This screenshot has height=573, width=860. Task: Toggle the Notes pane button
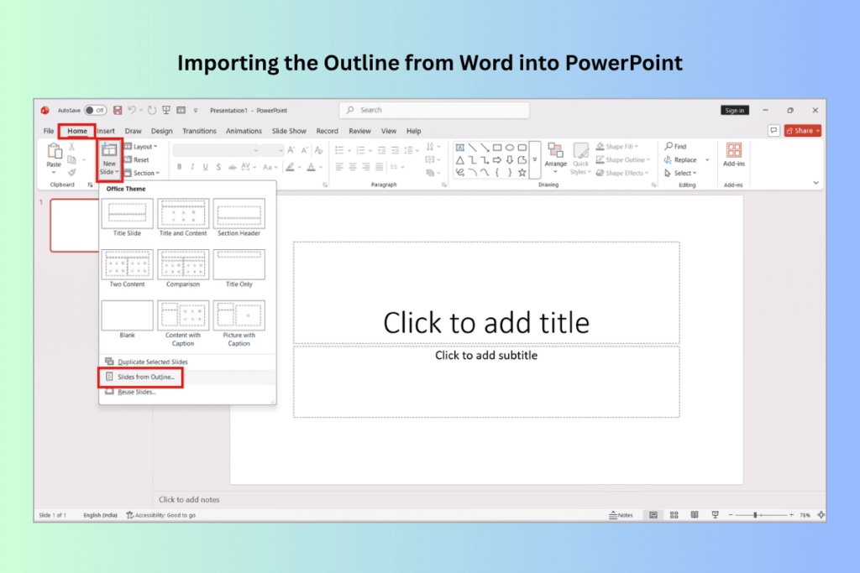point(621,515)
